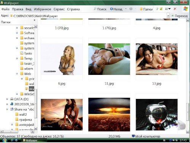Open the Start menu orb
This screenshot has height=143, width=190.
pyautogui.click(x=5, y=140)
